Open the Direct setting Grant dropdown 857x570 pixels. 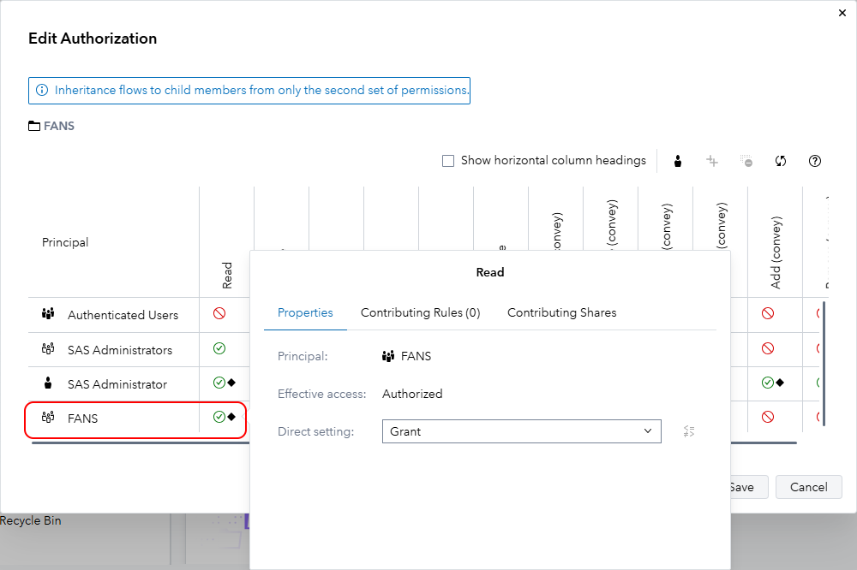[x=521, y=431]
